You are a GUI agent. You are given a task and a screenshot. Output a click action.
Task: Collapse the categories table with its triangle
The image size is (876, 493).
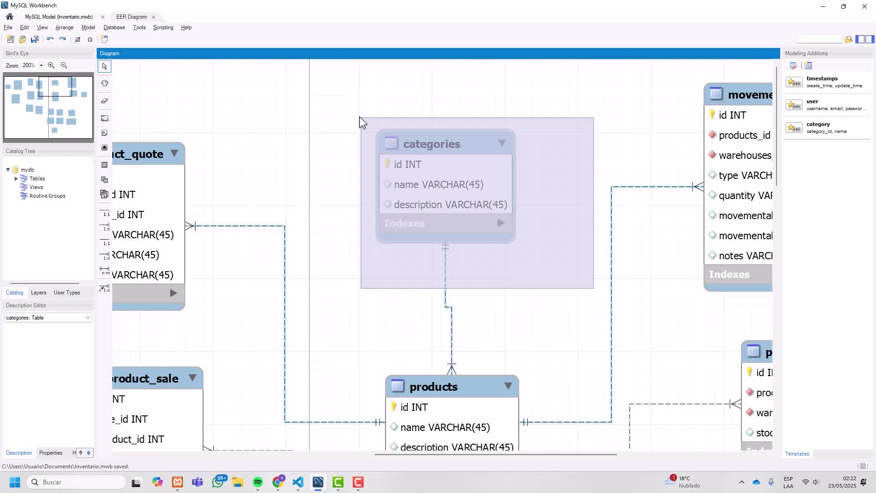502,143
